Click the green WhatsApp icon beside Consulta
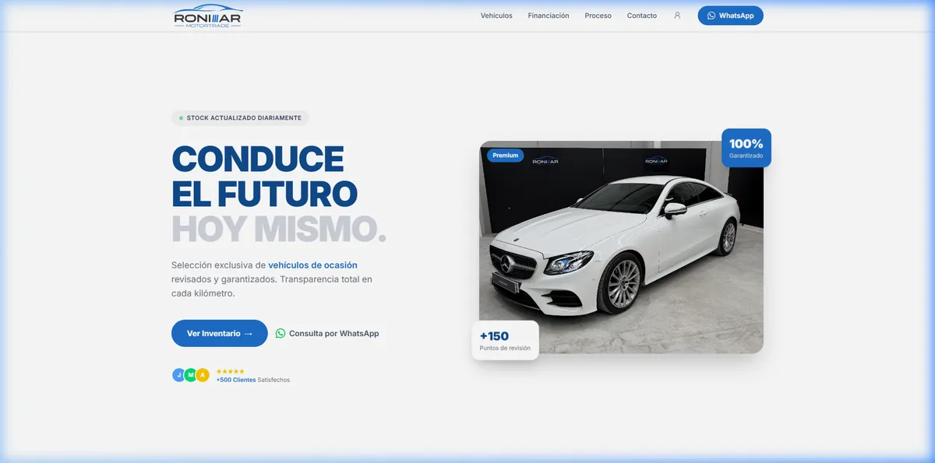Image resolution: width=935 pixels, height=463 pixels. point(280,333)
